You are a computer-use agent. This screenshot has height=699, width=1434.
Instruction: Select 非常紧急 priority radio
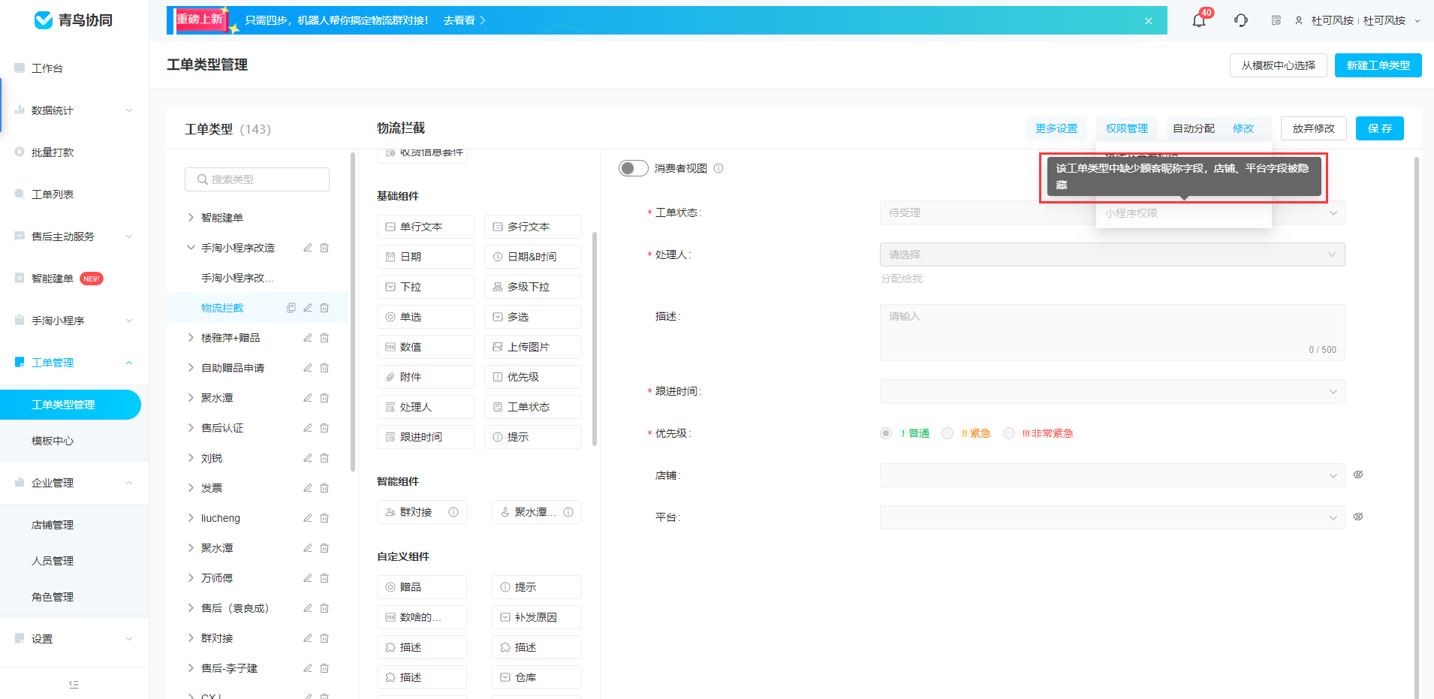pos(1009,433)
